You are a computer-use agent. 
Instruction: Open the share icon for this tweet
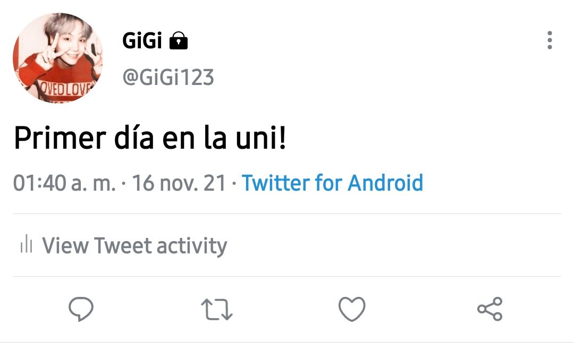point(490,309)
